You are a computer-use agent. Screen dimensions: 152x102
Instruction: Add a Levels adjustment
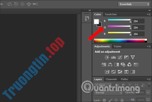click(114, 57)
